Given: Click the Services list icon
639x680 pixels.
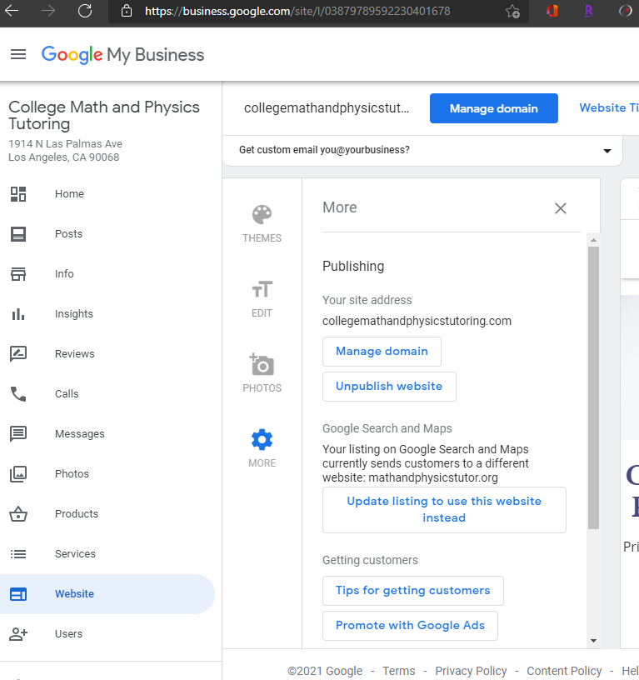Looking at the screenshot, I should point(18,554).
